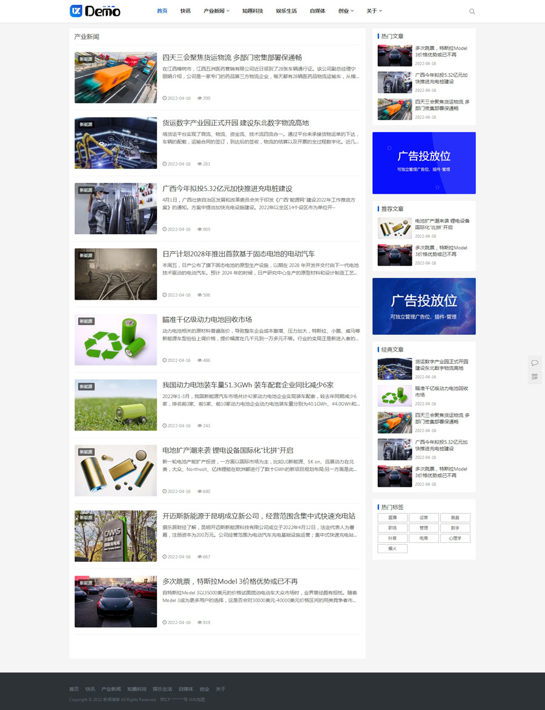Click the floating QR code icon
Image resolution: width=545 pixels, height=710 pixels.
[x=535, y=376]
